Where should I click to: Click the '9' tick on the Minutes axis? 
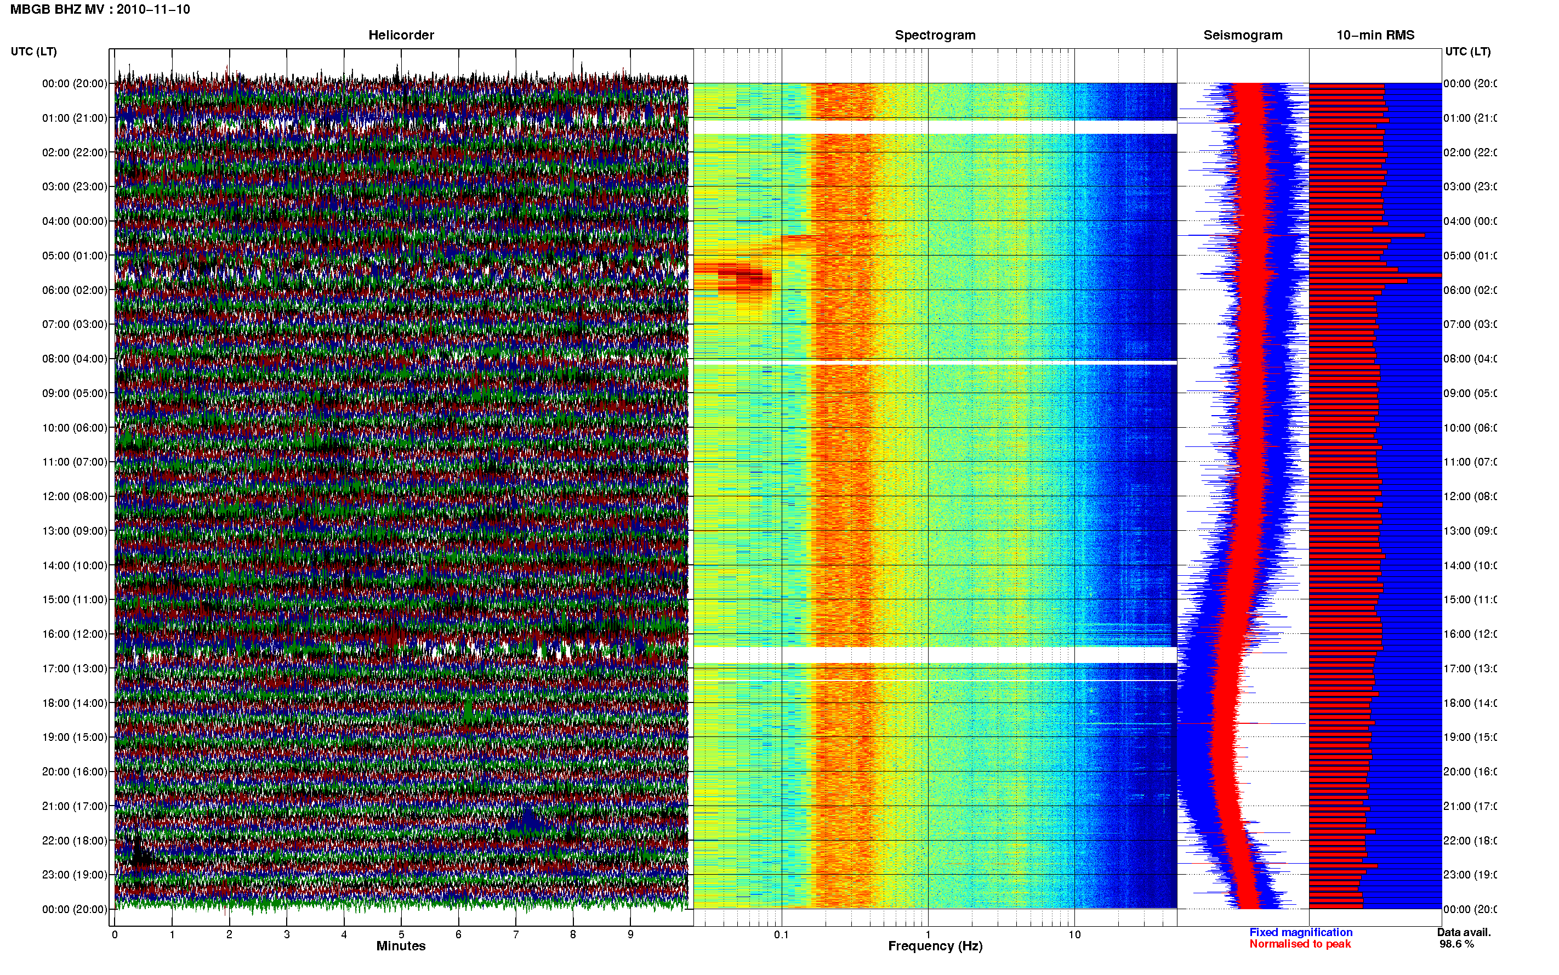coord(630,934)
